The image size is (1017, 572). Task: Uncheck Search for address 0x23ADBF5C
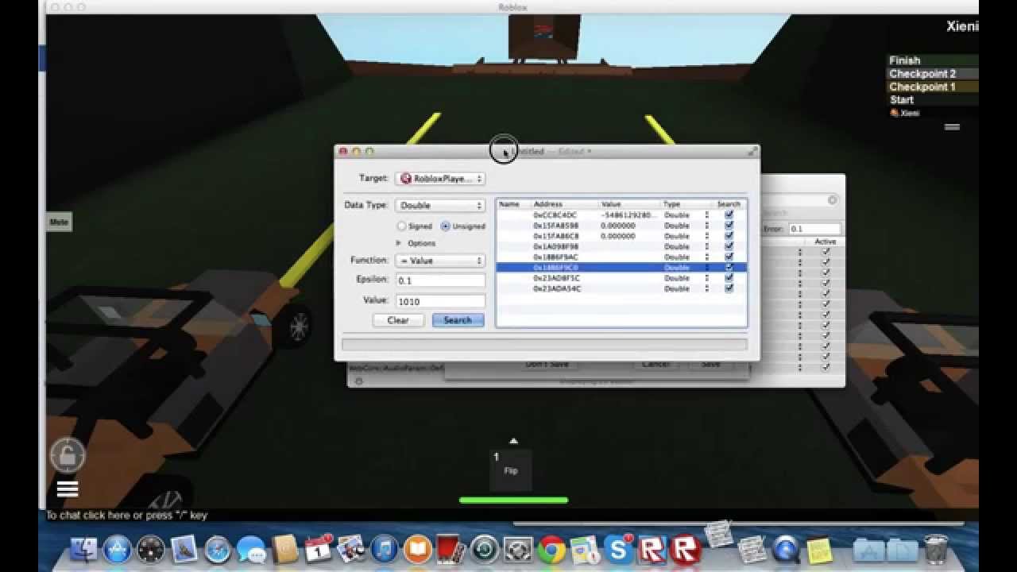click(x=729, y=278)
